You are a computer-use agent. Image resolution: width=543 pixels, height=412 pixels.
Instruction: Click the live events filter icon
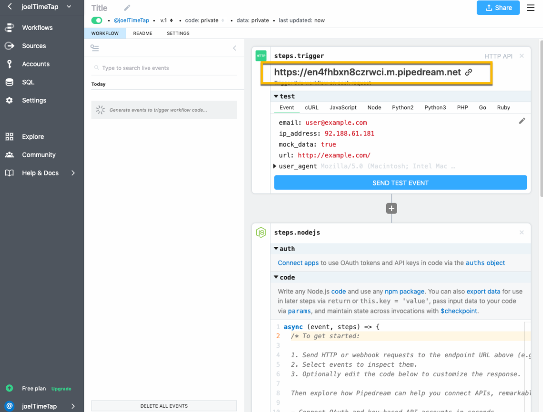click(94, 48)
